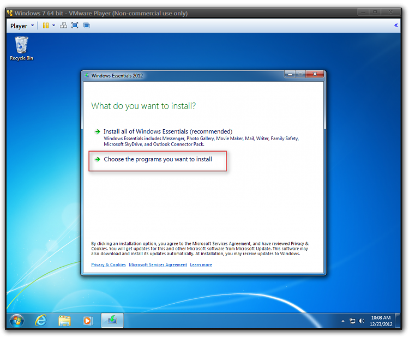Switch to Unity mode using toolbar icon

coord(87,26)
